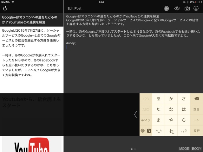Viewport: 203px width, 152px height.
Task: Tap the keyboard backspace delete key
Action: tap(196, 98)
